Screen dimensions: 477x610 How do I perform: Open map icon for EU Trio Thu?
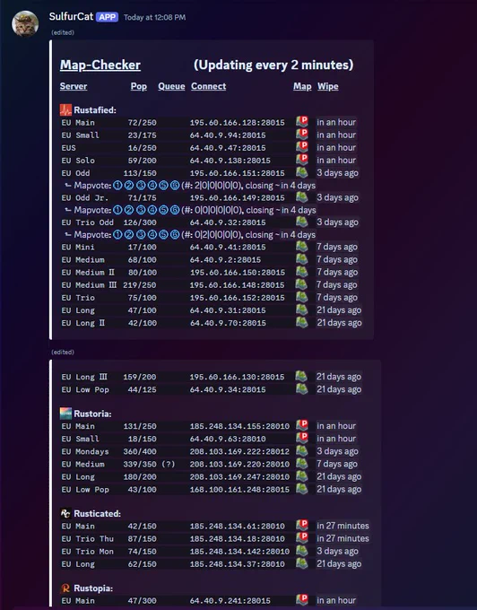(302, 538)
